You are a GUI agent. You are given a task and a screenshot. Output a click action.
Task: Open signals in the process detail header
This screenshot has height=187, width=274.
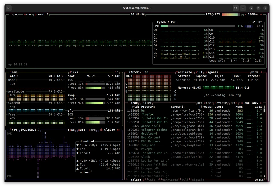click(212, 72)
